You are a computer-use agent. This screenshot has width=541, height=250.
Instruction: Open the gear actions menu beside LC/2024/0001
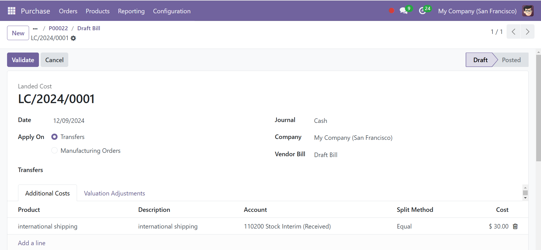(73, 38)
